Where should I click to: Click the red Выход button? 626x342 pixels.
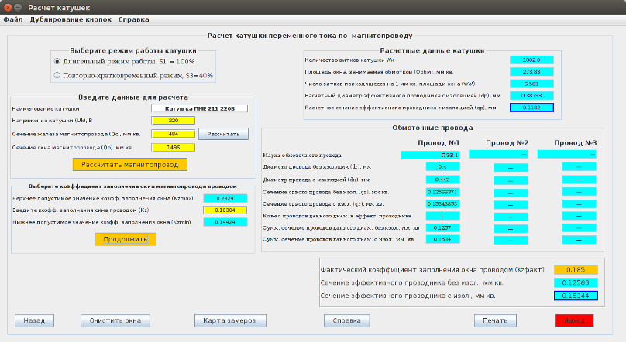[x=574, y=320]
